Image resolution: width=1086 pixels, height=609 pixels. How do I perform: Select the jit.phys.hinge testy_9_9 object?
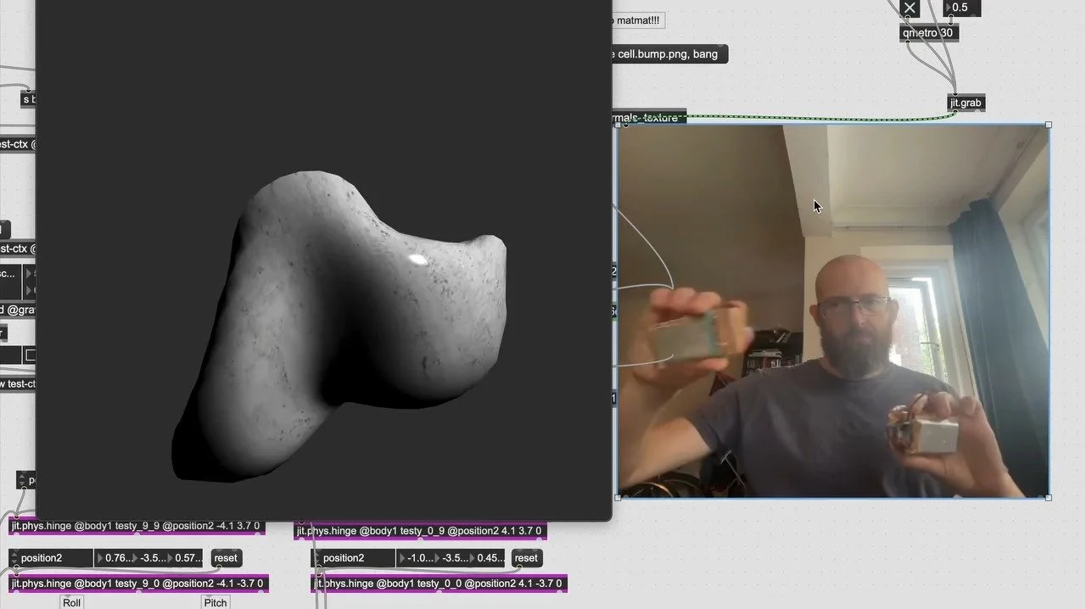(136, 526)
